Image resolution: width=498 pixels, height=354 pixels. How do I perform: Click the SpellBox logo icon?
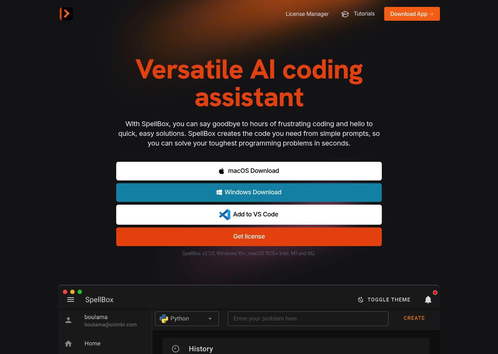(66, 14)
